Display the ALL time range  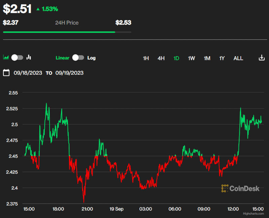(238, 58)
